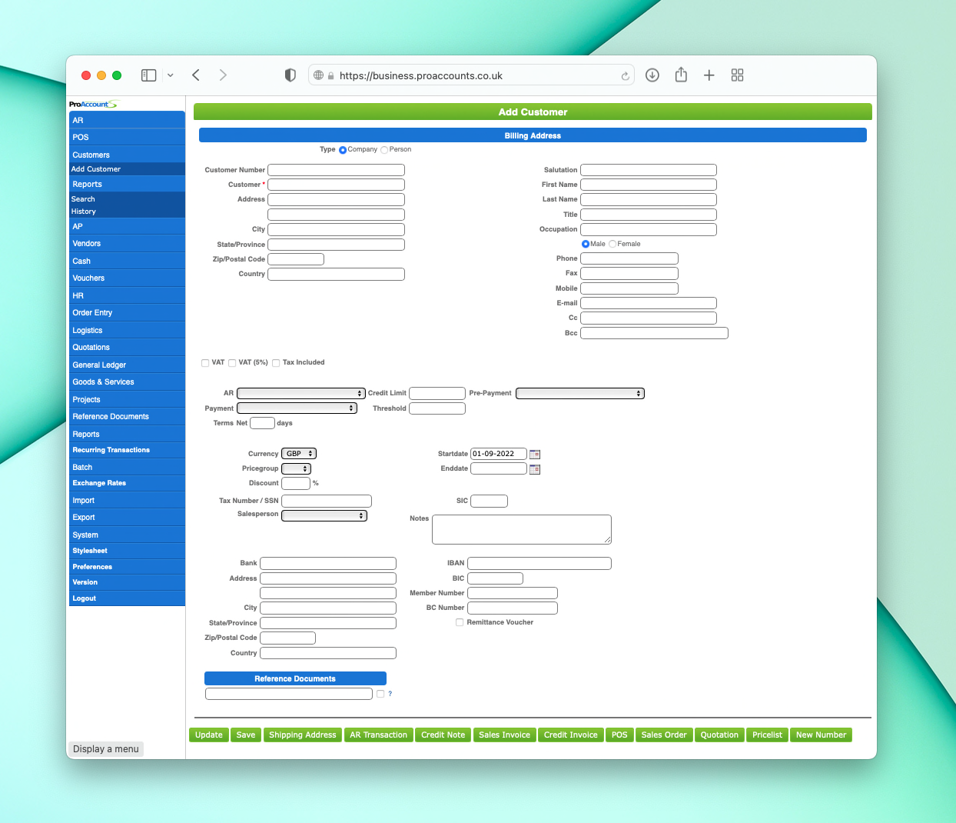This screenshot has width=956, height=823.
Task: Open customer History in the sidebar
Action: tap(127, 212)
